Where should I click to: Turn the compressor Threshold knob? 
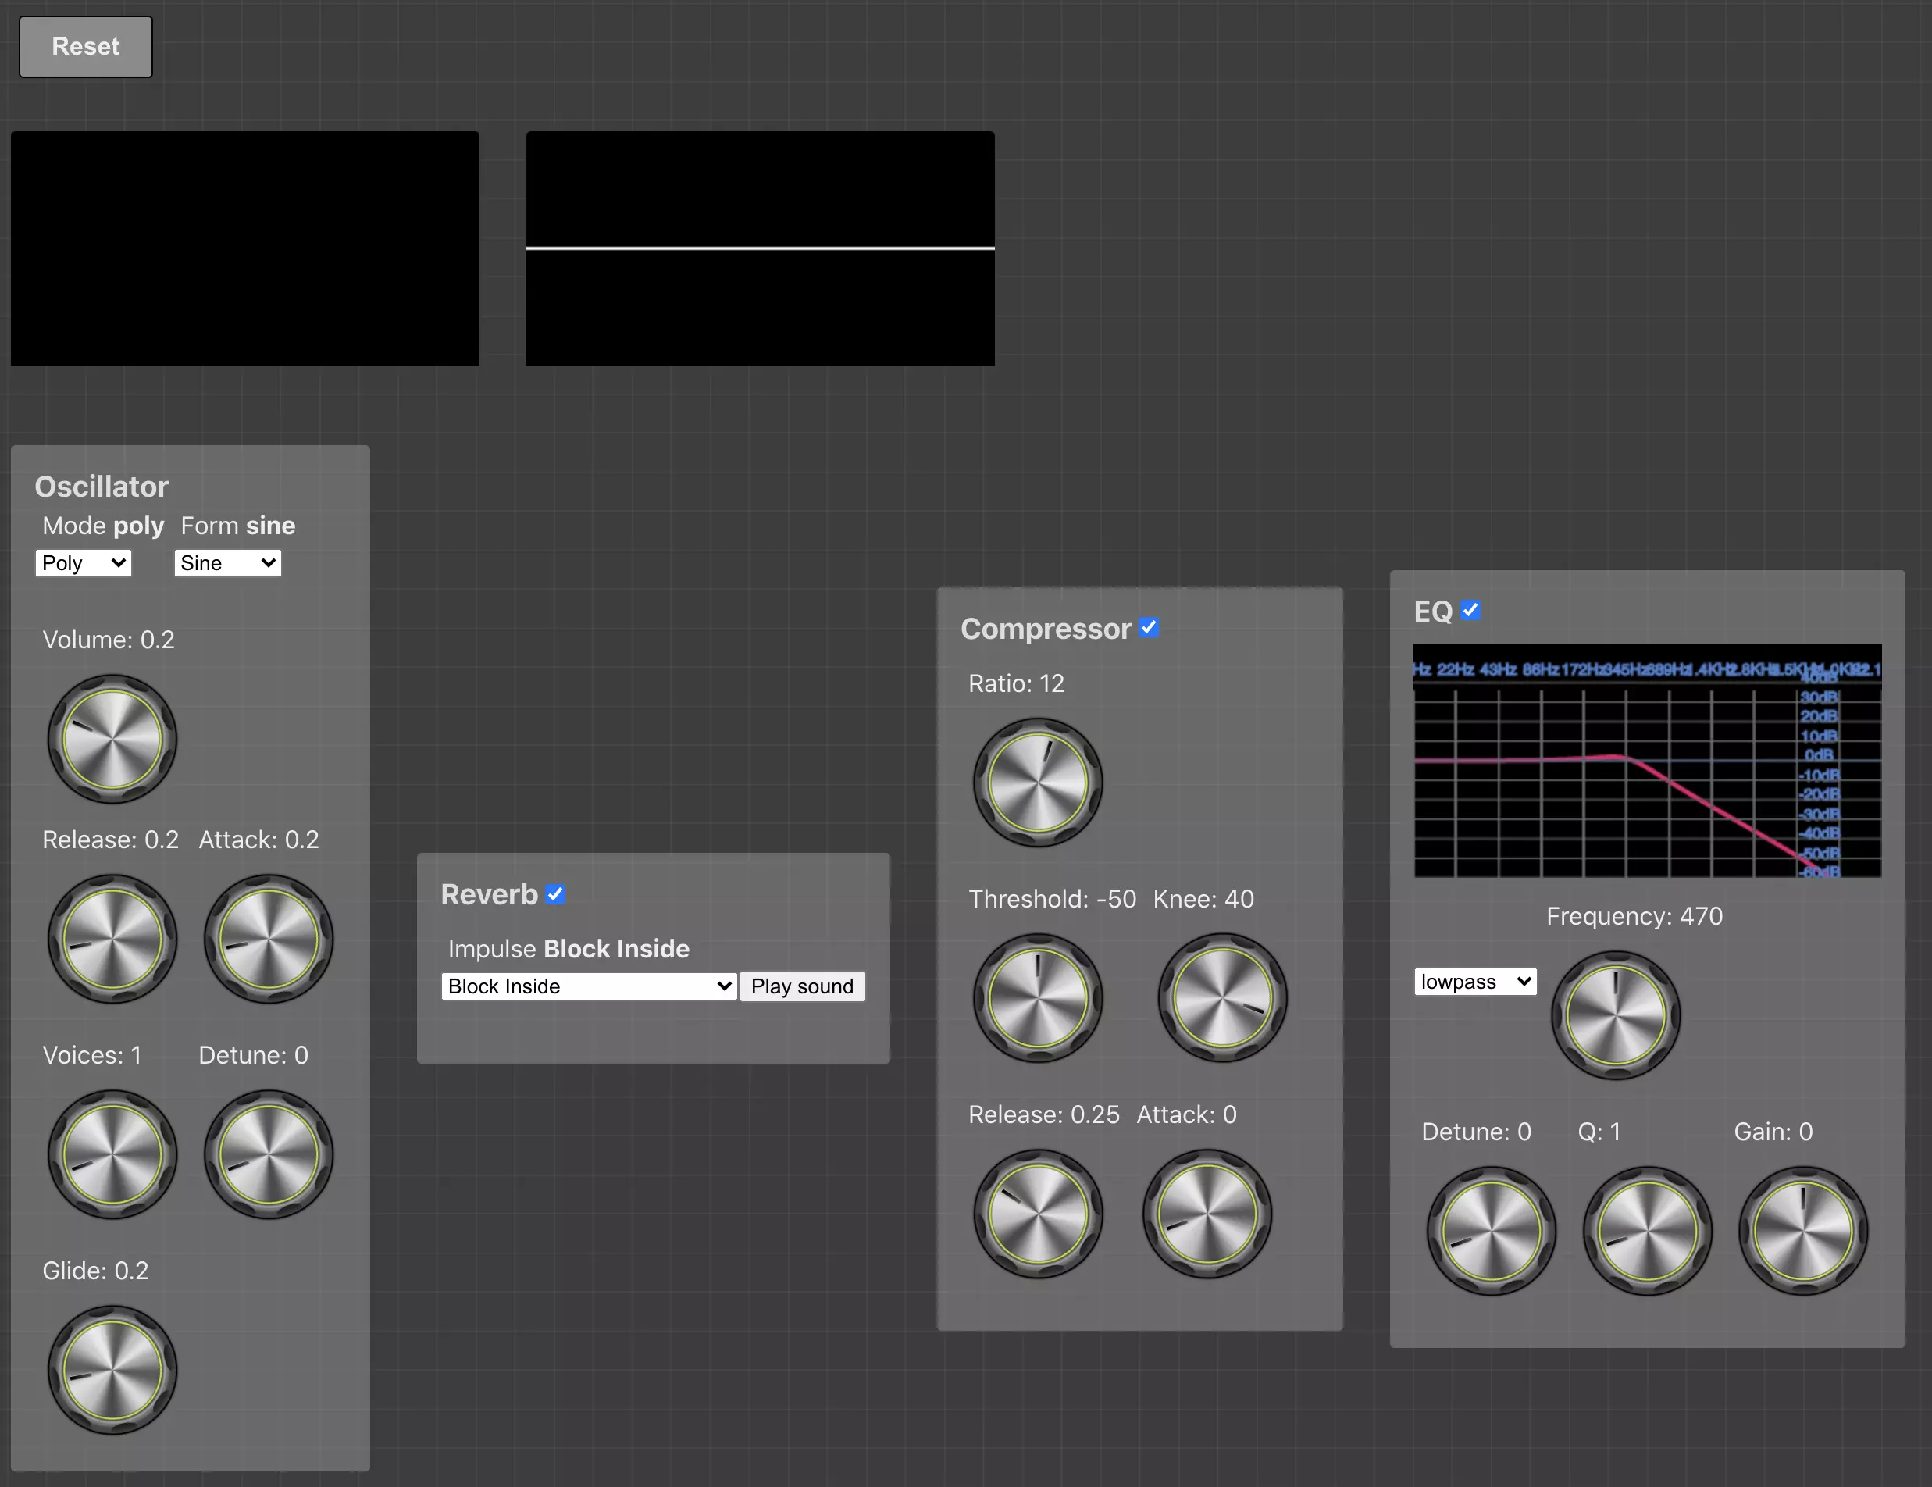coord(1037,998)
